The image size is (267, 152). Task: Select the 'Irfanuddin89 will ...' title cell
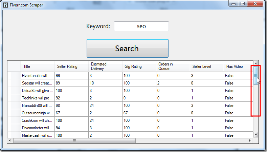tap(38, 106)
